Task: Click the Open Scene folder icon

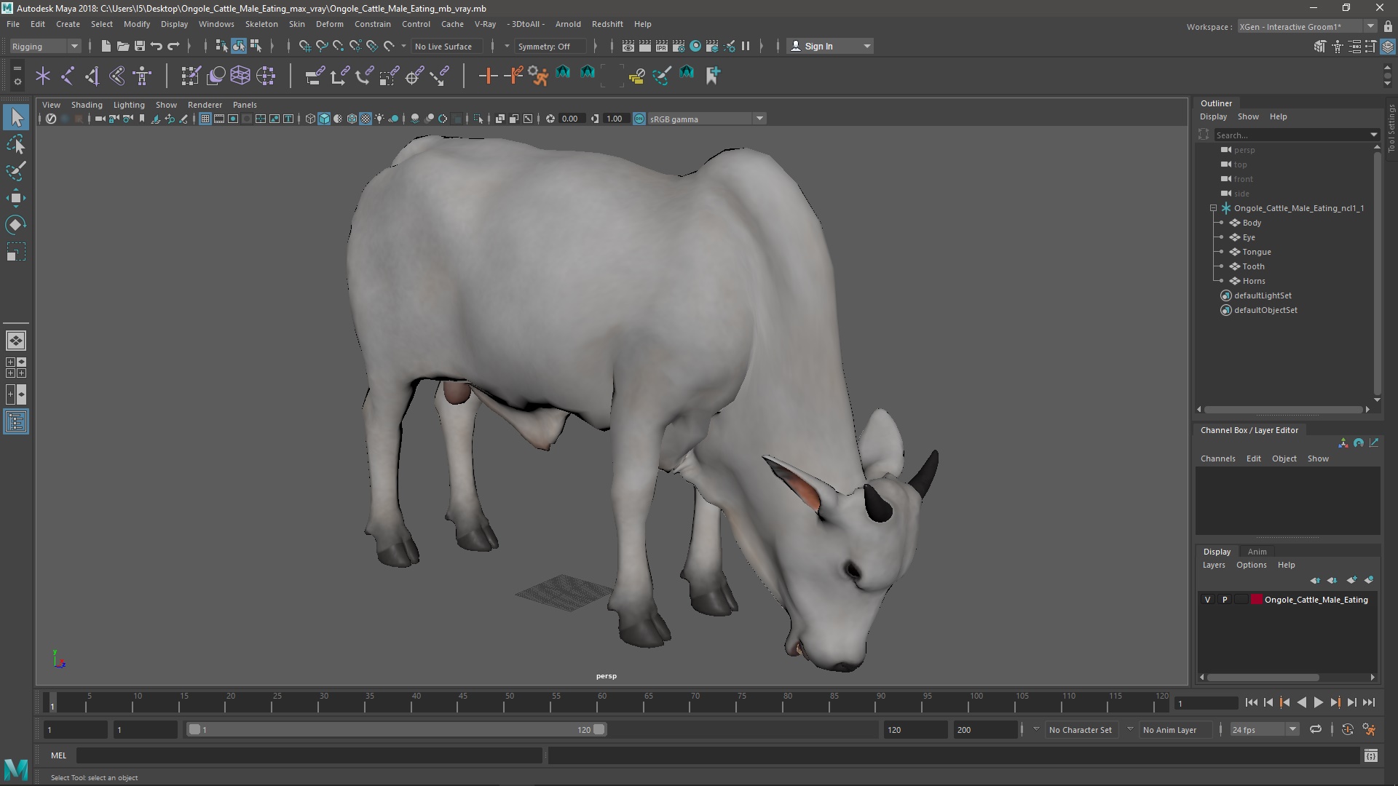Action: [122, 46]
